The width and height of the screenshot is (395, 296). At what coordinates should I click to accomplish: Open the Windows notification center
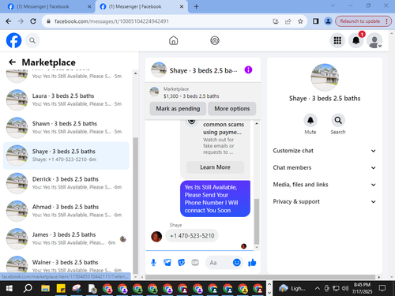[x=382, y=288]
